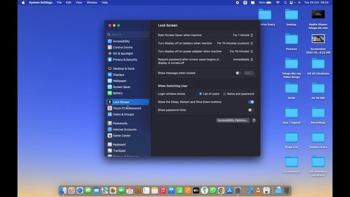Click the settings Search field
Viewport: 350px width, 197px height.
pos(127,34)
